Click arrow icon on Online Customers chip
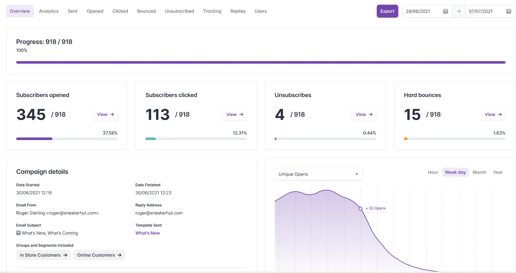The height and width of the screenshot is (273, 516). (120, 255)
